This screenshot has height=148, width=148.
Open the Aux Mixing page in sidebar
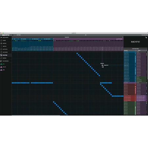[x=6, y=61]
